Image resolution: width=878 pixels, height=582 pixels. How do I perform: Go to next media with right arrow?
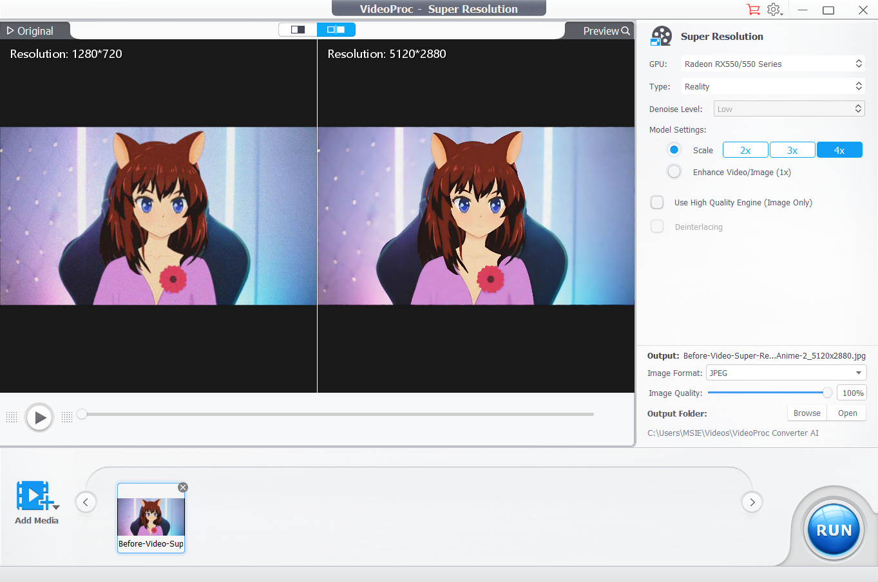752,502
